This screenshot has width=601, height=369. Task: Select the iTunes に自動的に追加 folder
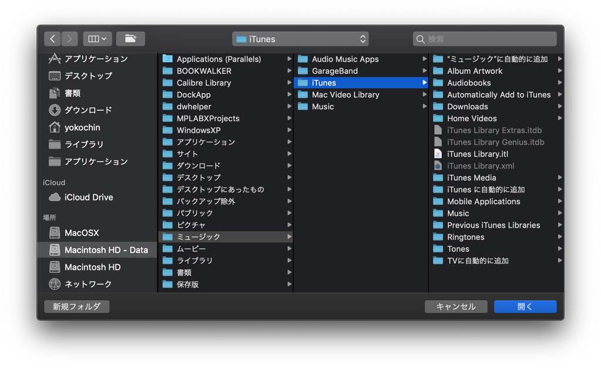pos(497,189)
